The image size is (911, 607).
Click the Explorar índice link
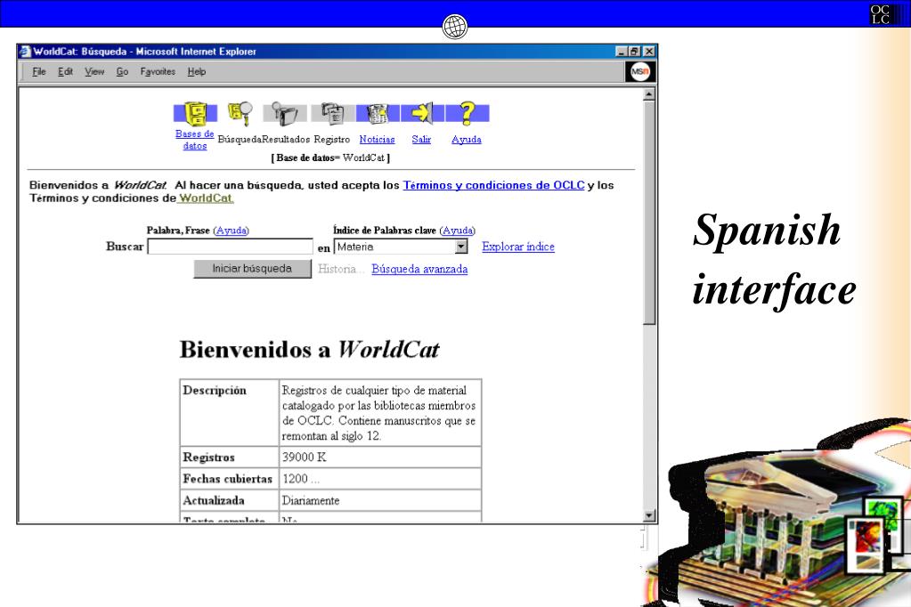click(x=518, y=247)
